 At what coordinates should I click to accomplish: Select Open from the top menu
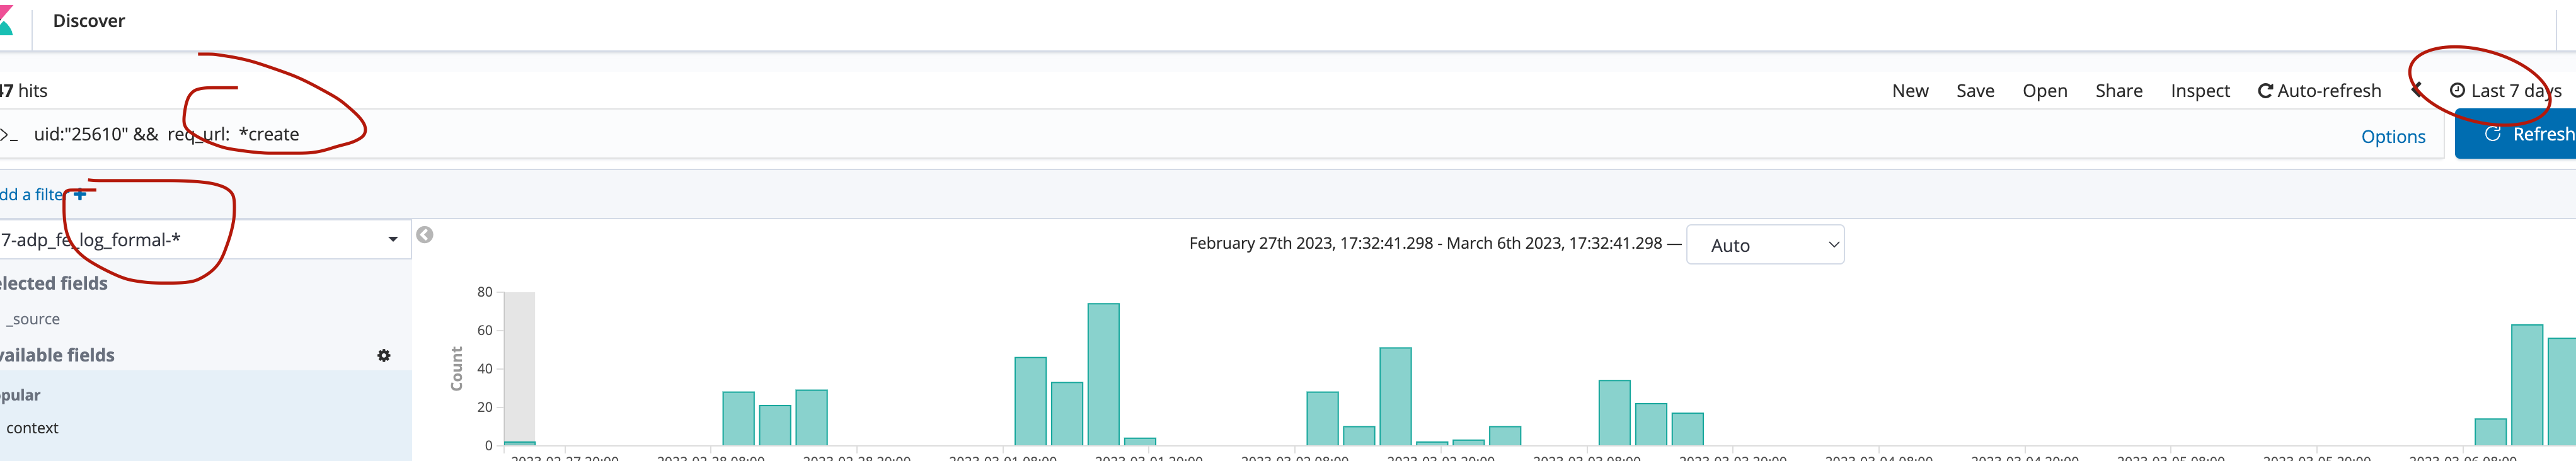2044,91
